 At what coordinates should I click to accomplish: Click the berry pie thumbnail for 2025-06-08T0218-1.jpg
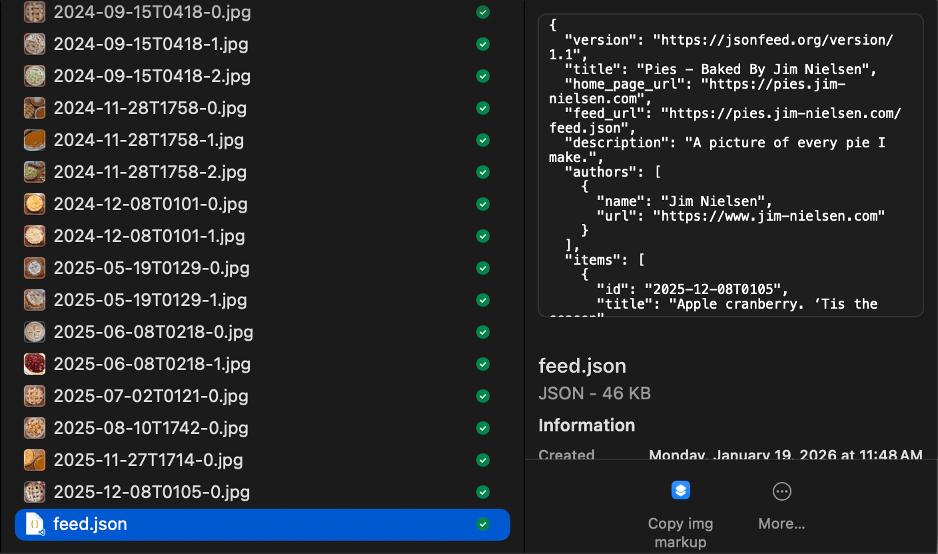point(34,364)
